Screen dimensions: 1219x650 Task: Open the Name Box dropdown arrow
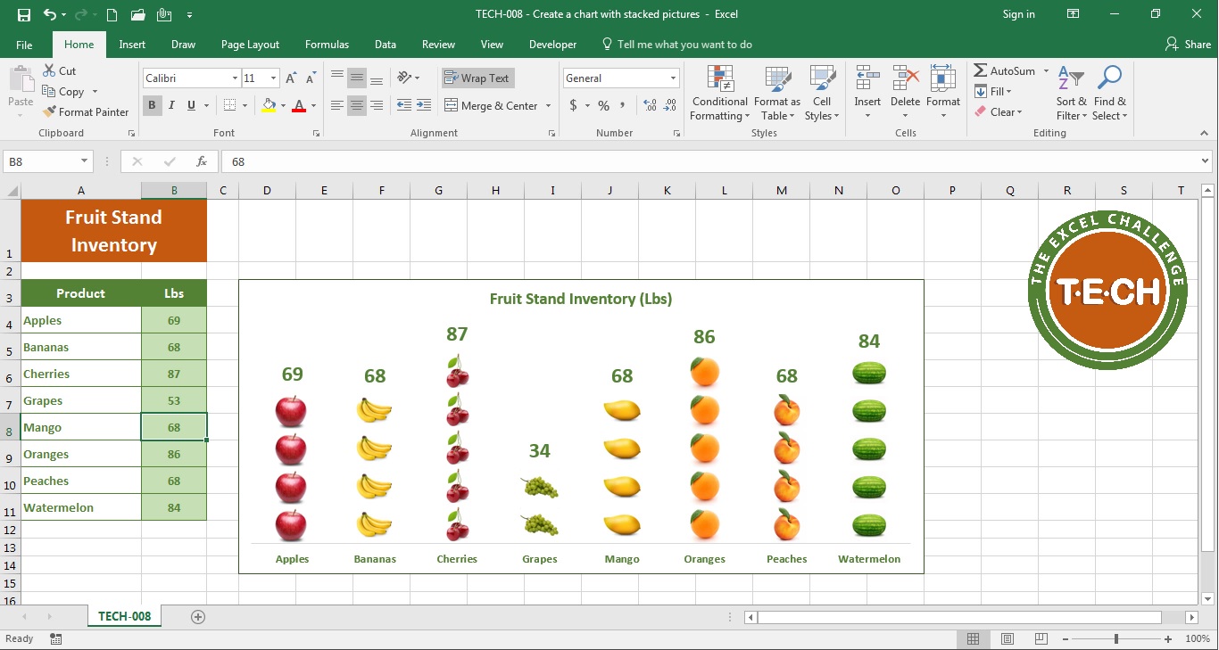click(85, 161)
